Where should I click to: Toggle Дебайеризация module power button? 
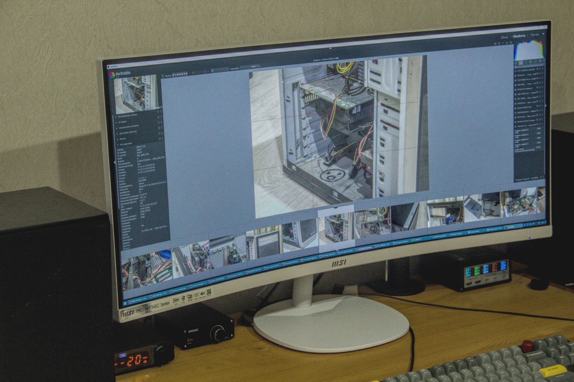(515, 113)
